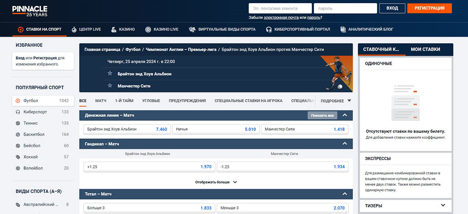This screenshot has height=214, width=468.
Task: Collapse the Денежная линия – Матч section
Action: click(x=345, y=115)
